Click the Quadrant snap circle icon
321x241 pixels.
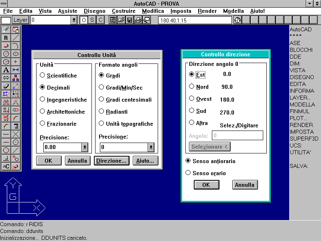[x=6, y=150]
